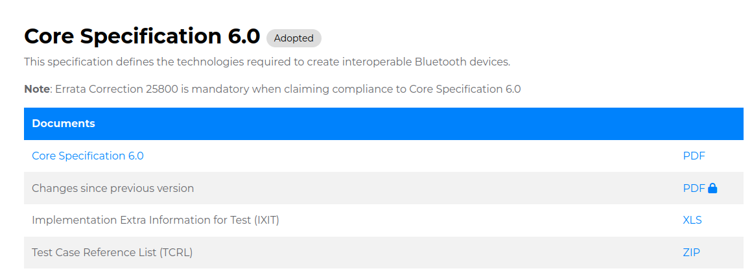Select the "Test Case Reference List" row label

tap(112, 253)
